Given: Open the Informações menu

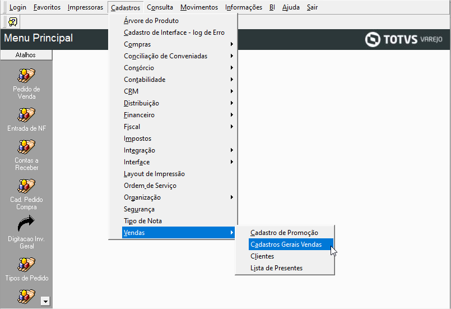Looking at the screenshot, I should [x=244, y=7].
